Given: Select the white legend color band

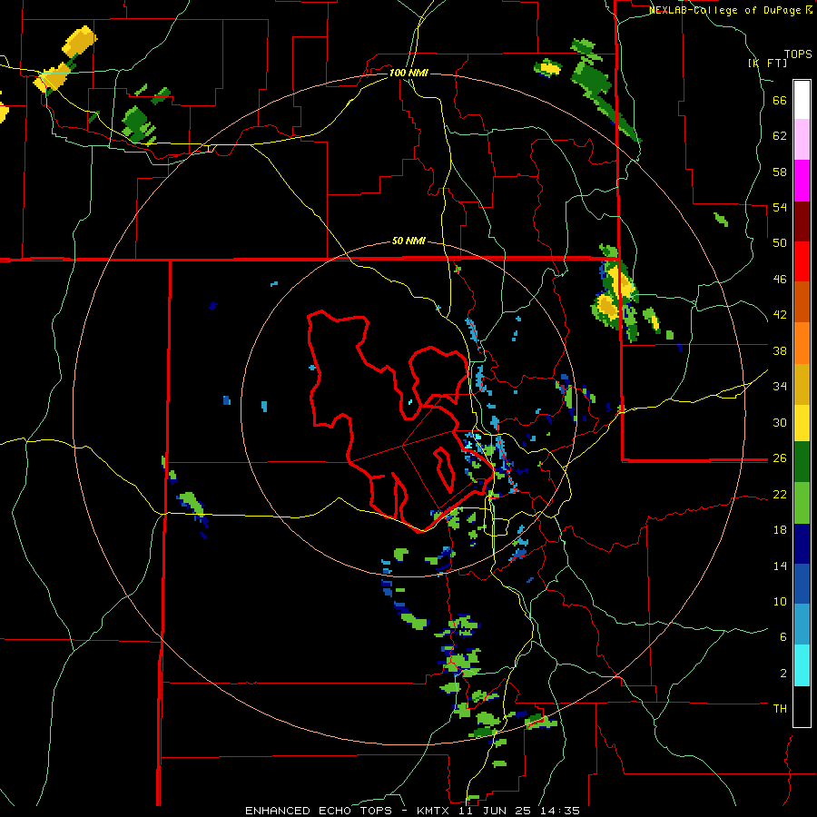Looking at the screenshot, I should pos(802,100).
